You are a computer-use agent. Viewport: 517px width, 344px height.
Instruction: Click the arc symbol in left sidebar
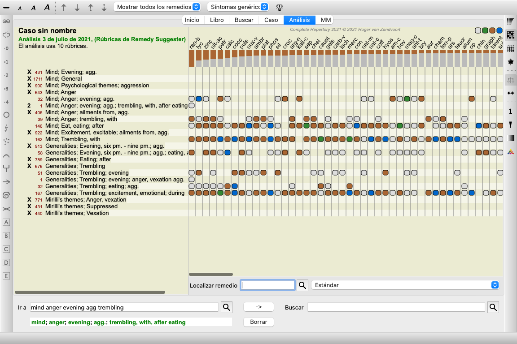click(x=6, y=155)
